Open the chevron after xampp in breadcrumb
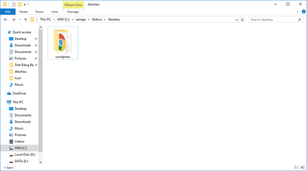This screenshot has height=171, width=307. click(x=89, y=20)
